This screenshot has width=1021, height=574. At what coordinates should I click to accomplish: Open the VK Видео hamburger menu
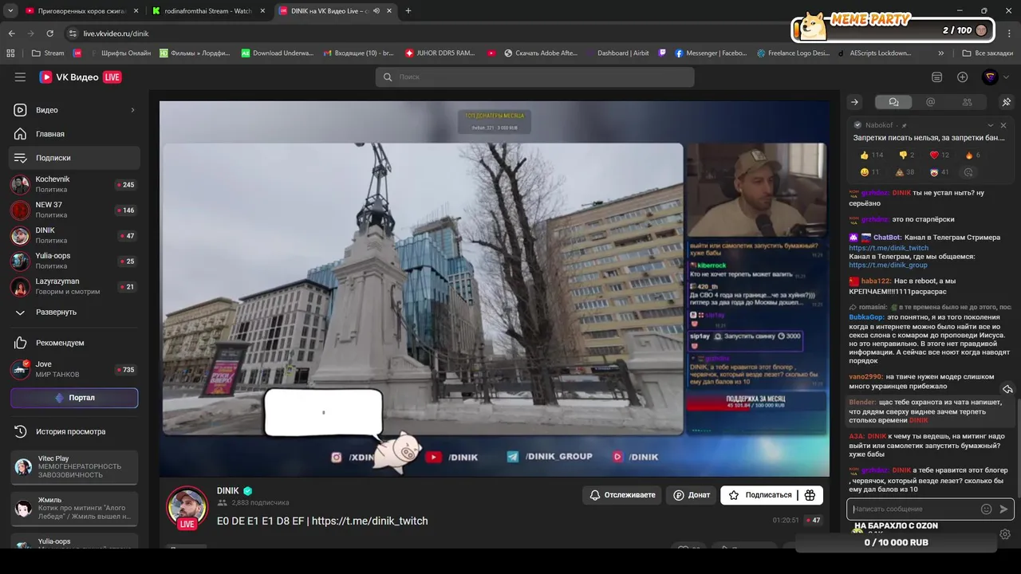tap(20, 77)
